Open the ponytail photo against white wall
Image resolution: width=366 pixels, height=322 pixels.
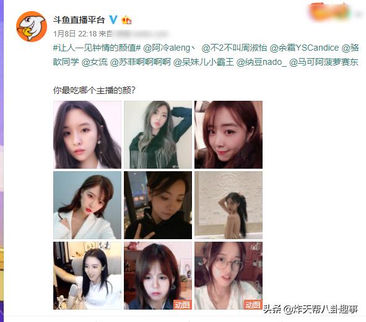pos(229,205)
